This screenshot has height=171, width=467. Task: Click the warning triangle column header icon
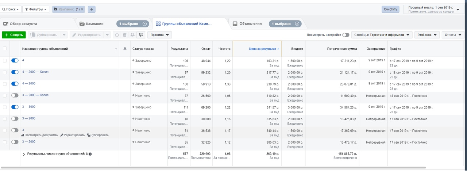pos(125,49)
